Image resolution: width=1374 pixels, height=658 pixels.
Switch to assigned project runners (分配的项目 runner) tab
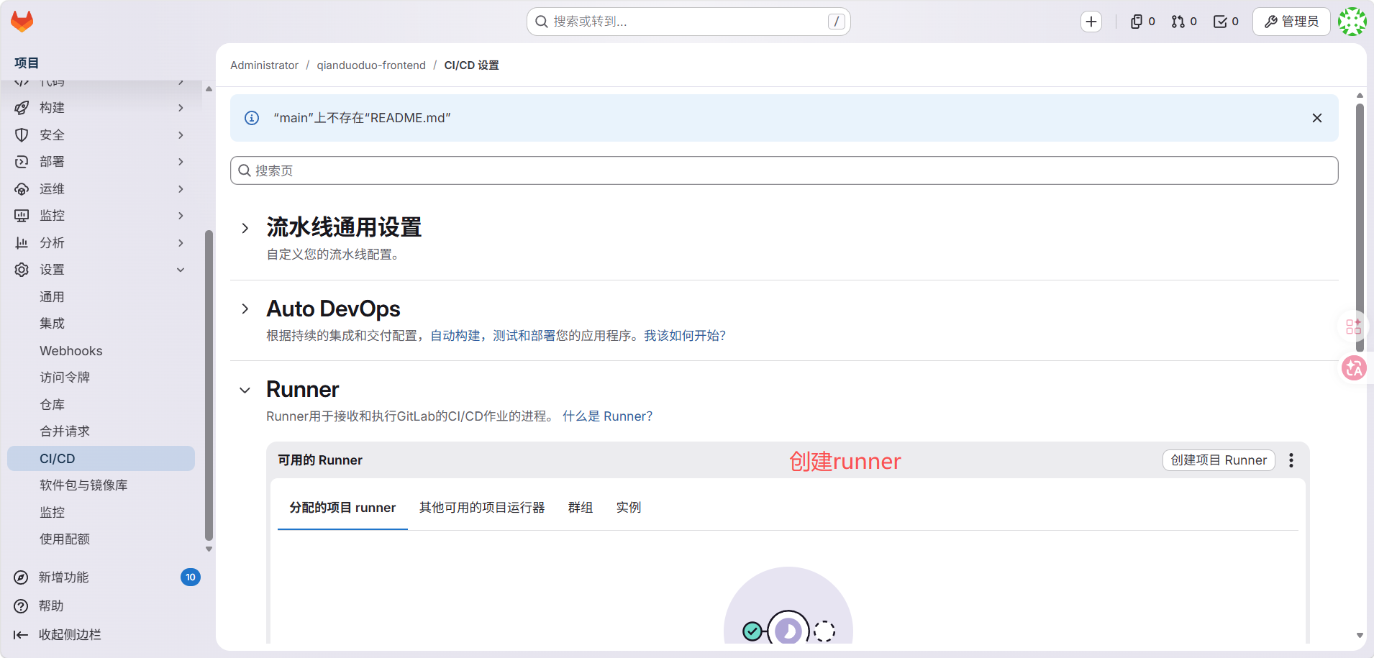tap(342, 508)
